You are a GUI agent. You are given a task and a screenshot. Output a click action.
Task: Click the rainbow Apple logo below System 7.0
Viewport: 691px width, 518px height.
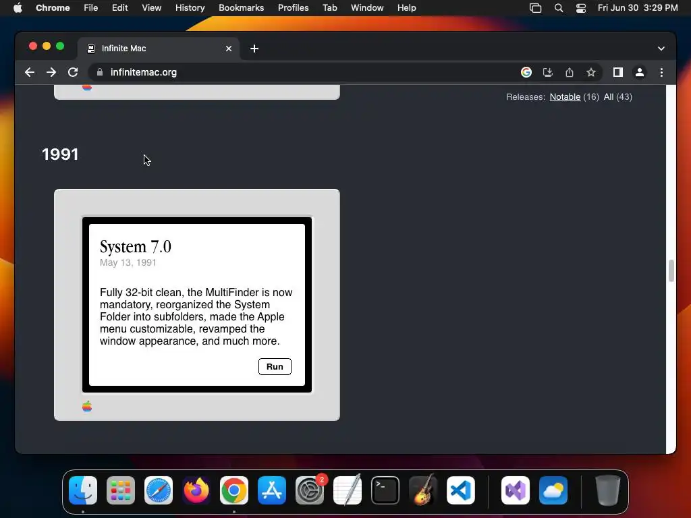(x=87, y=406)
